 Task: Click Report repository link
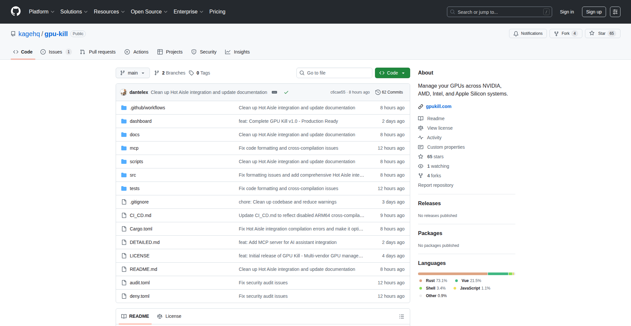(x=435, y=185)
